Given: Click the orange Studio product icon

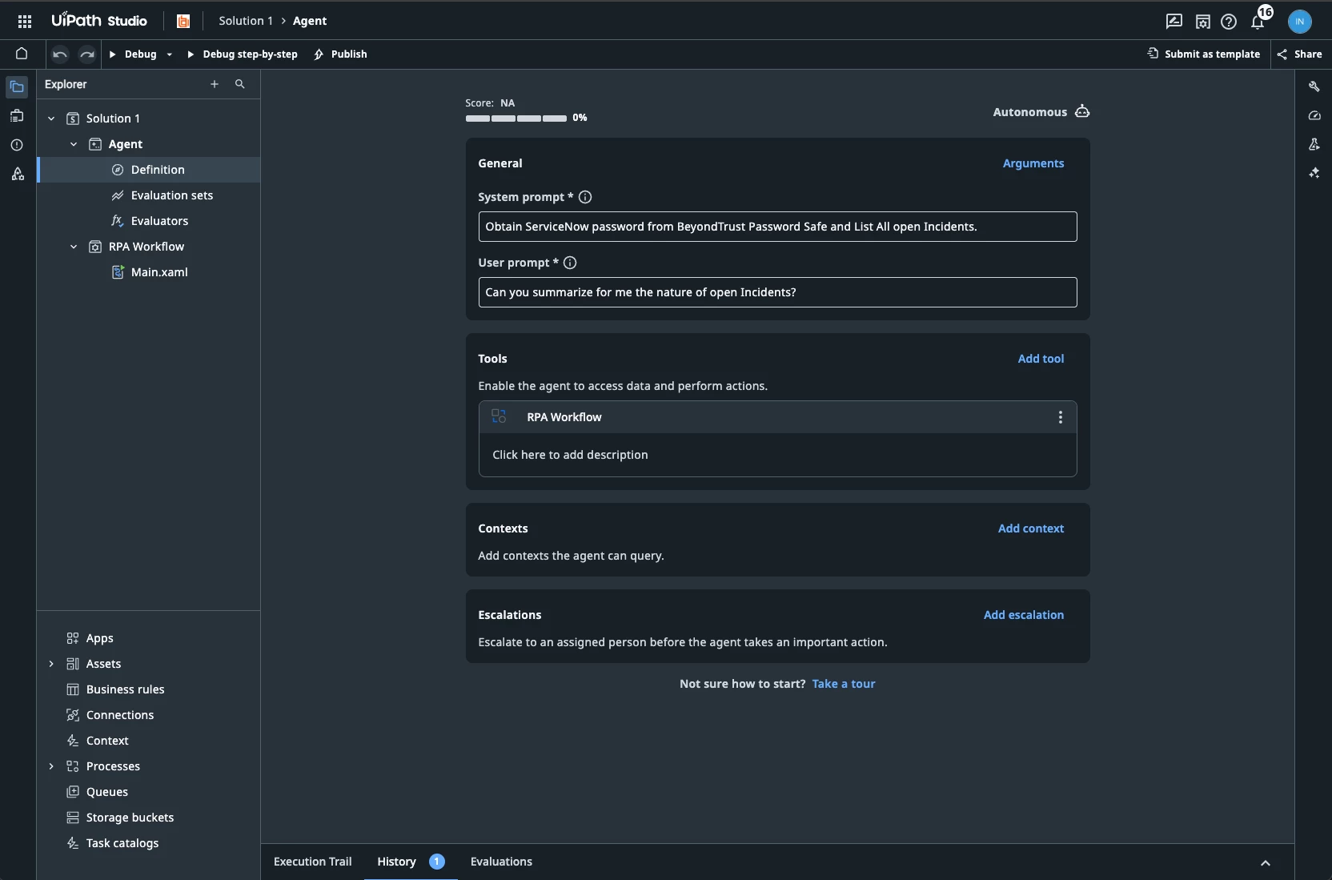Looking at the screenshot, I should (x=183, y=22).
